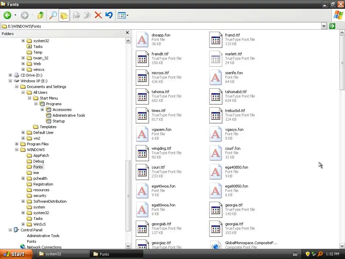Delete using the red X icon

click(98, 15)
